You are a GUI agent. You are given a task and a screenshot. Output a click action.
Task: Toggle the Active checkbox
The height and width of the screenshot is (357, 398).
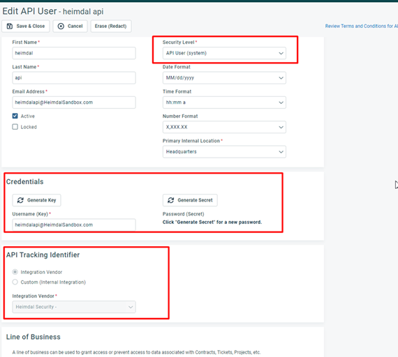[15, 116]
